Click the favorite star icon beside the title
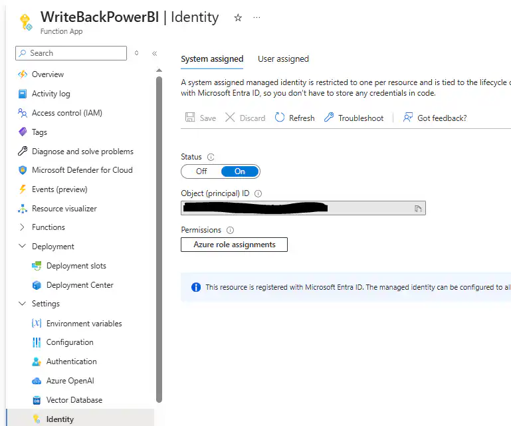This screenshot has height=426, width=511. point(238,18)
